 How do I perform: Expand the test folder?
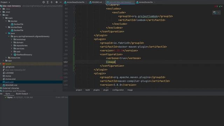(3, 61)
